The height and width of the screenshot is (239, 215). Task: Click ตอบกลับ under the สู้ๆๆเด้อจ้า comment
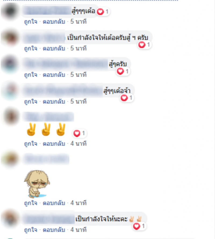[x=54, y=102]
